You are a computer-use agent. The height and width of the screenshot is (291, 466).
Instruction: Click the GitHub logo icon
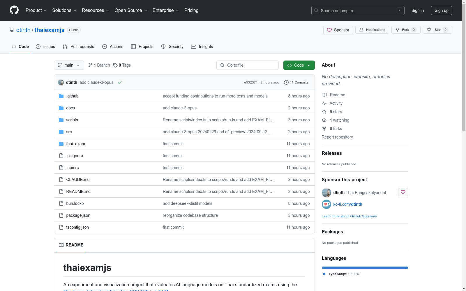coord(14,10)
